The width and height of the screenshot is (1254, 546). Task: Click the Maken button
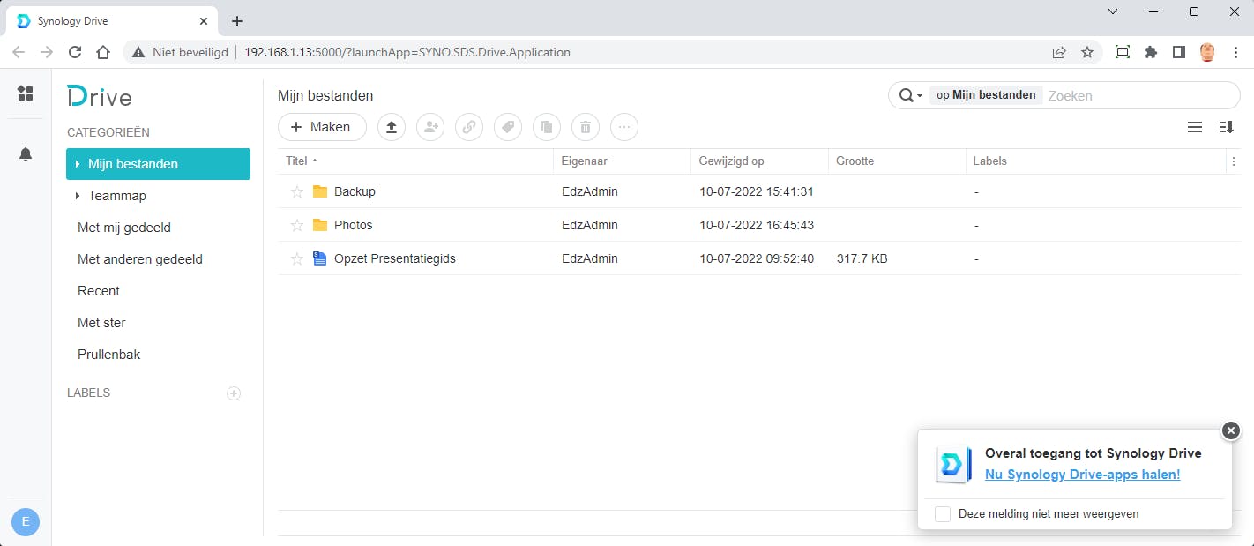[x=322, y=127]
